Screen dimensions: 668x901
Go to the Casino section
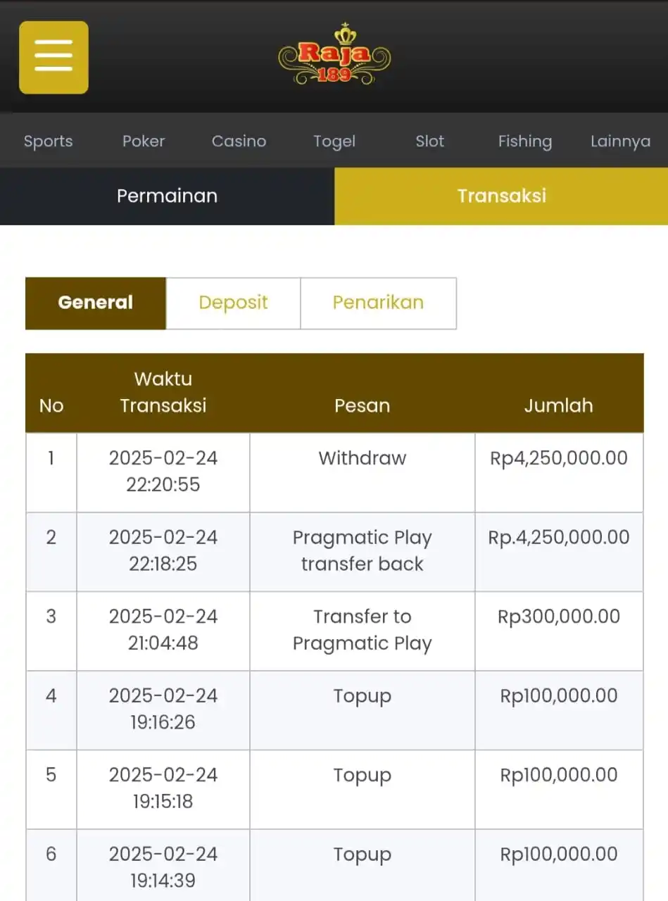pos(239,141)
